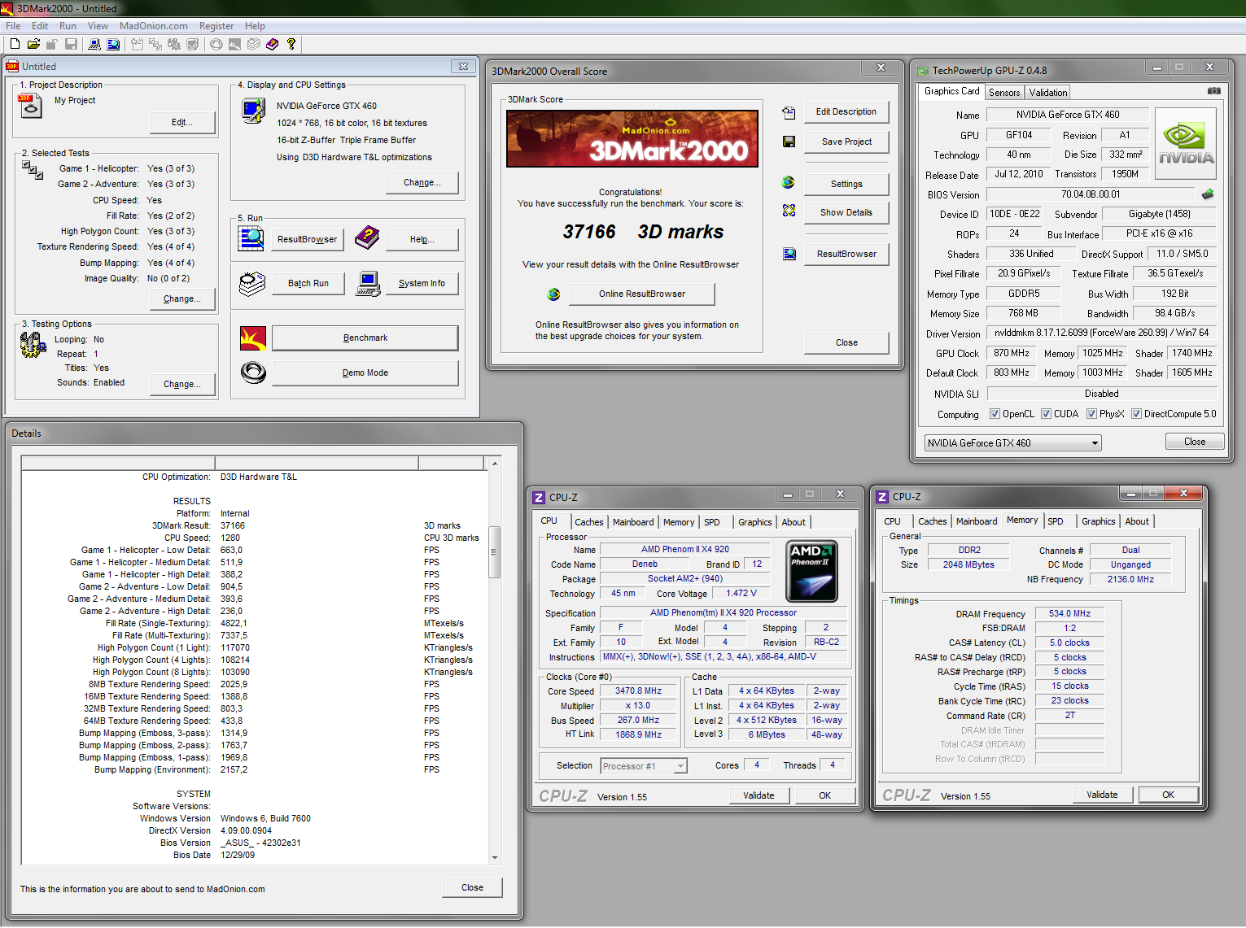
Task: Click the Details list vertical scrollbar thumb
Action: (494, 552)
